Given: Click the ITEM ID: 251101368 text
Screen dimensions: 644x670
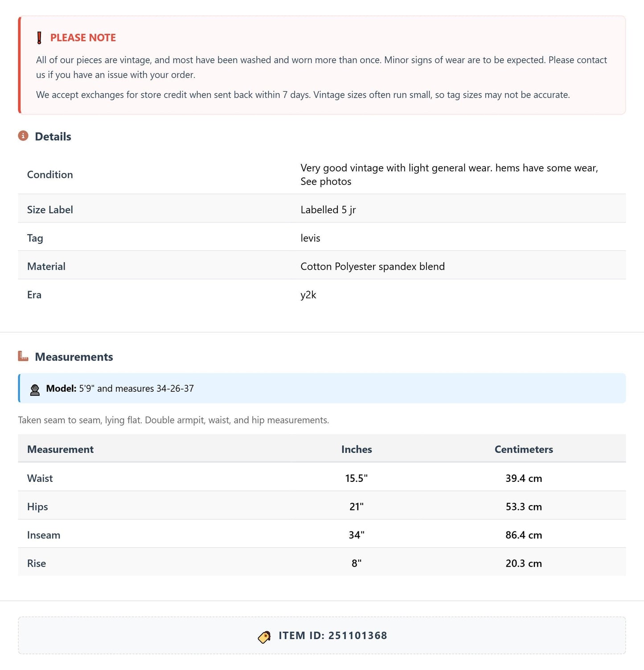Looking at the screenshot, I should 333,636.
